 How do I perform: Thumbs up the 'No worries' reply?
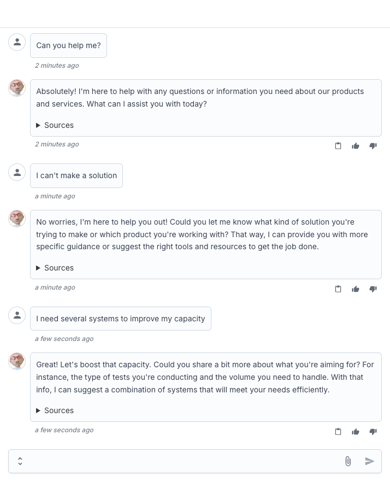356,289
